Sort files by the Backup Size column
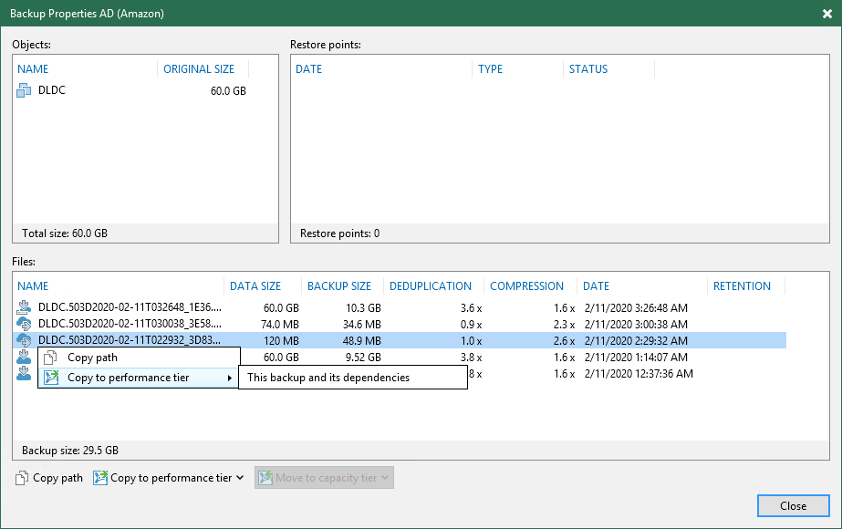The height and width of the screenshot is (529, 842). (x=338, y=285)
